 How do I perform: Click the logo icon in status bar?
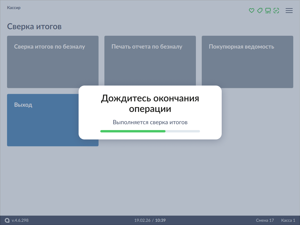(x=7, y=220)
